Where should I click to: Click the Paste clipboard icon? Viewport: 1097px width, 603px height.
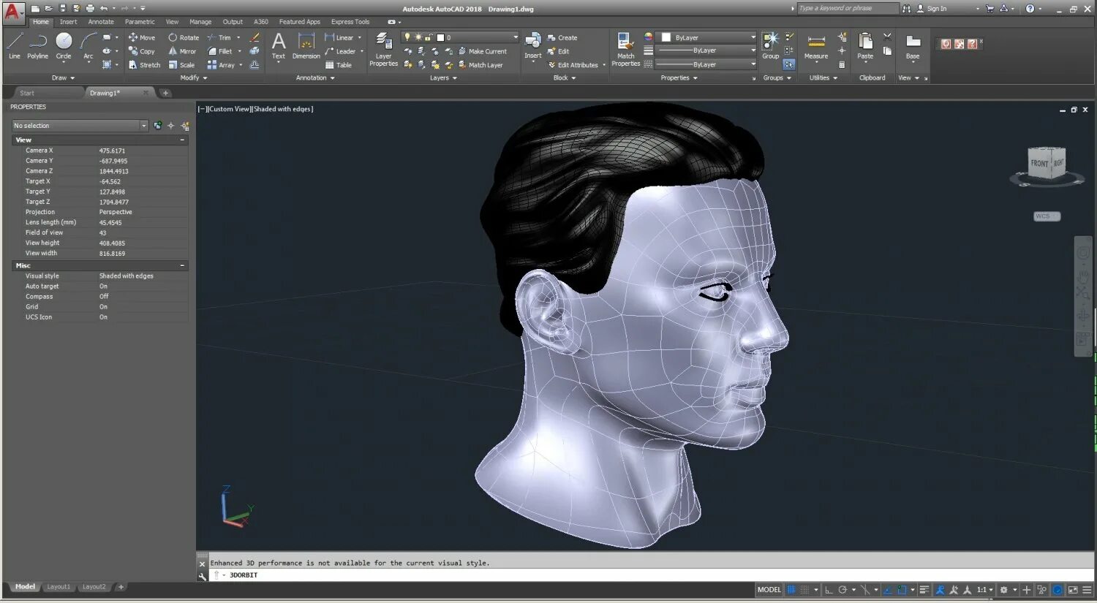[x=865, y=45]
